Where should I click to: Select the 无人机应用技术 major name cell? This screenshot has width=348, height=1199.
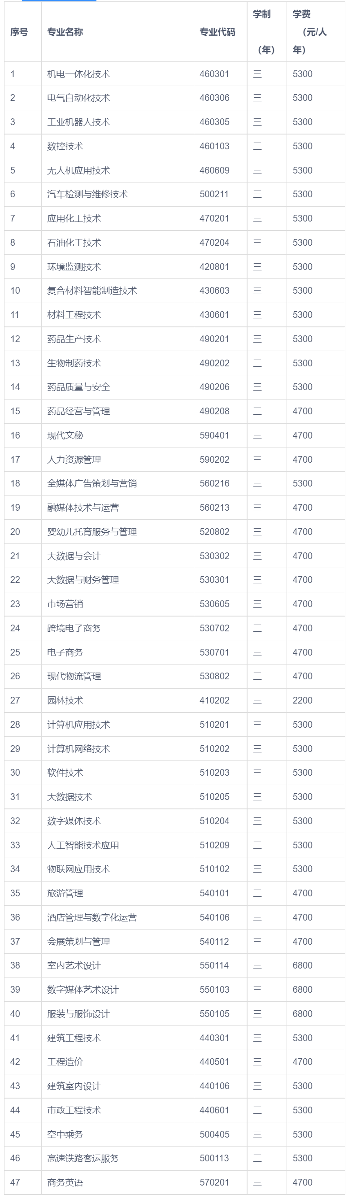point(78,170)
